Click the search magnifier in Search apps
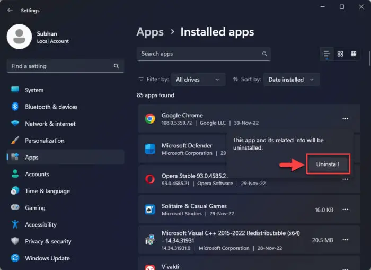 point(264,54)
